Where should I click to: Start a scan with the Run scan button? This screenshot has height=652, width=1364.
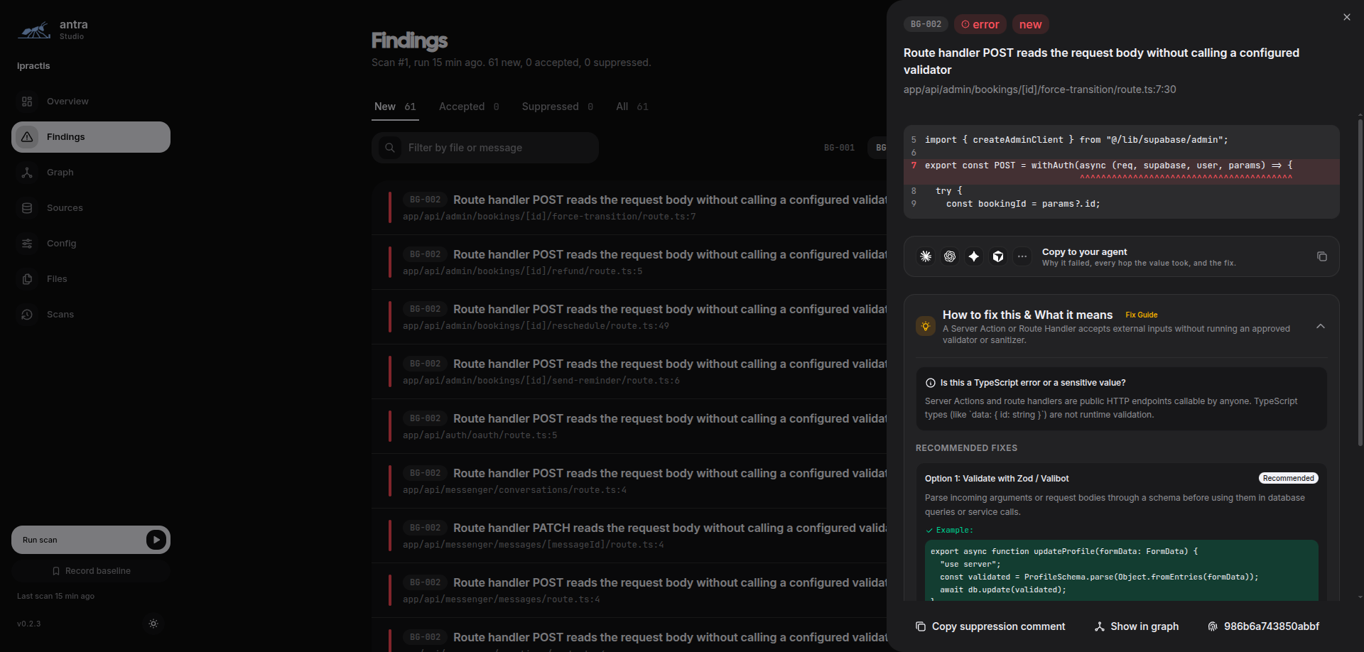(91, 540)
